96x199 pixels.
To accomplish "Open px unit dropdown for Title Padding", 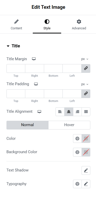I will point(85,84).
